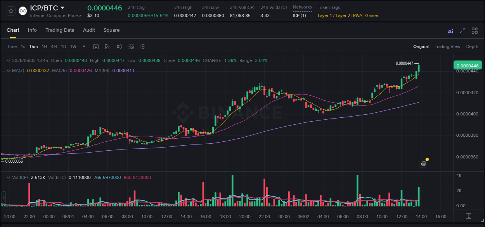The image size is (485, 227).
Task: Click the Internet Computer infinity logo
Action: (23, 11)
